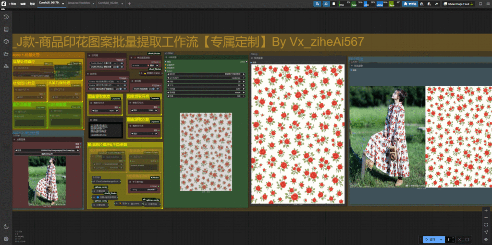Toggle dark theme moon icon
This screenshot has width=492, height=245.
pos(6,226)
